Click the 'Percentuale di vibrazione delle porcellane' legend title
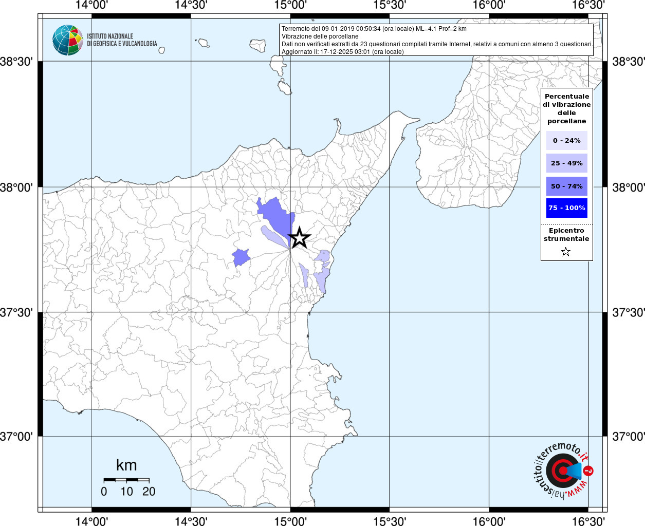Screen dimensions: 645x526 tap(567, 108)
